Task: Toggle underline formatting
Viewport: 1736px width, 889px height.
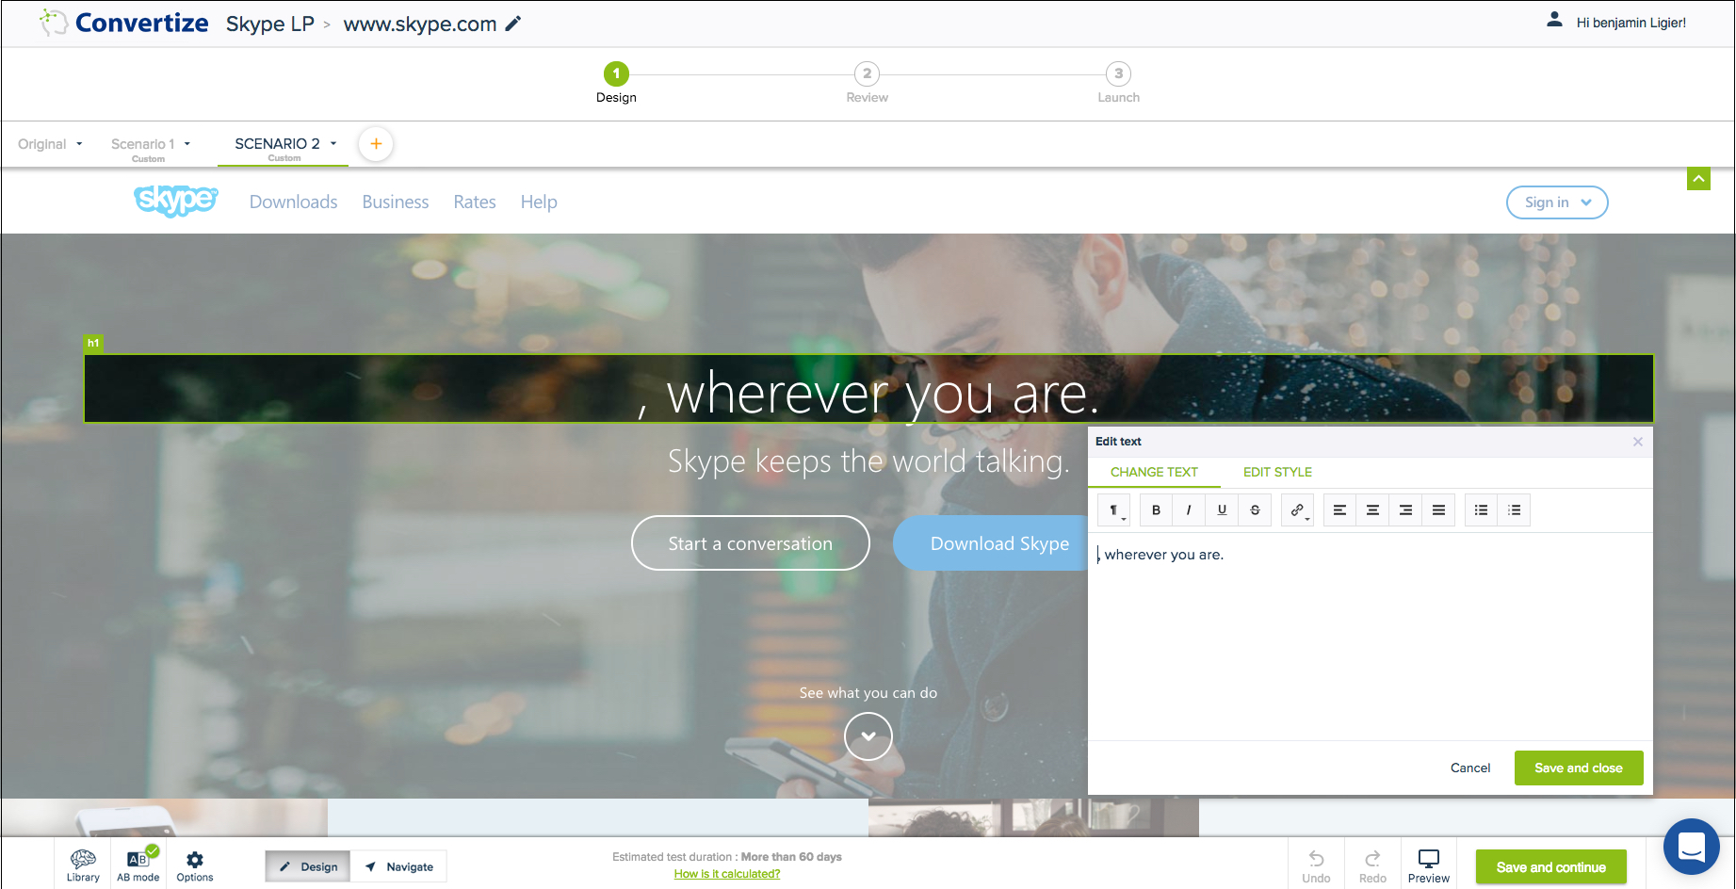Action: point(1222,510)
